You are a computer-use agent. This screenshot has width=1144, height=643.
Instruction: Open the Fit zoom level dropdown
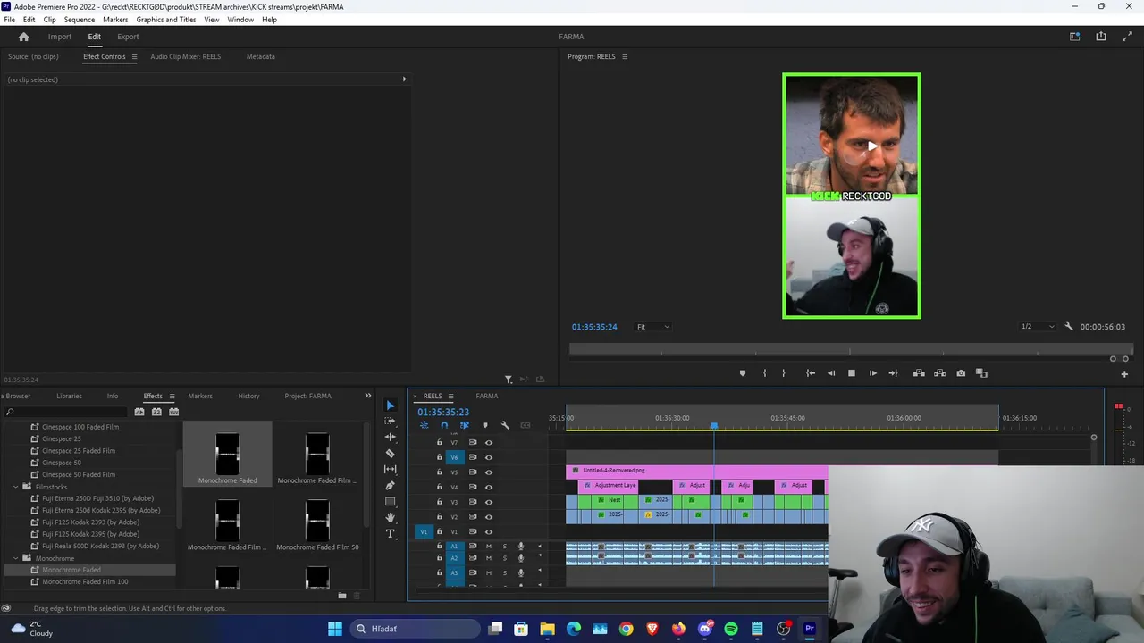point(652,327)
